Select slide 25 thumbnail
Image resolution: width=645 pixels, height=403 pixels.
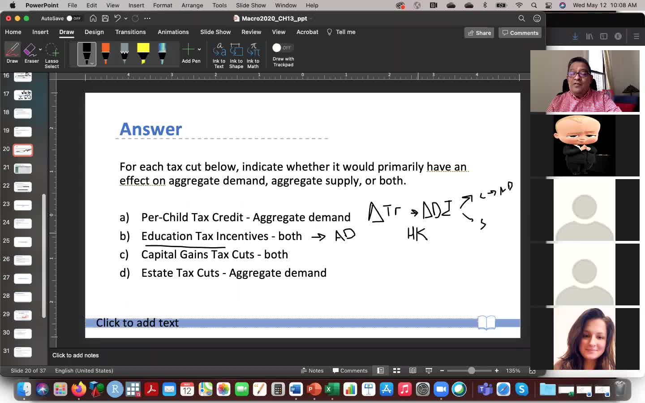pyautogui.click(x=23, y=242)
